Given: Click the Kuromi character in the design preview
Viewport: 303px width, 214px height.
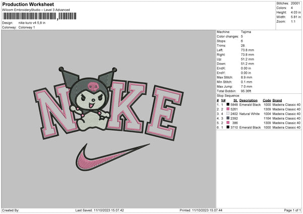Looking at the screenshot, I should pyautogui.click(x=89, y=99).
